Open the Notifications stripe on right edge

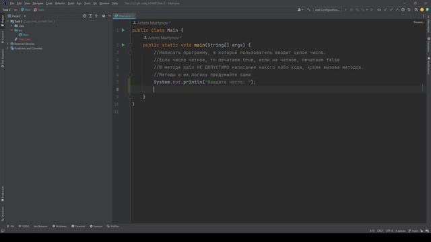click(428, 66)
